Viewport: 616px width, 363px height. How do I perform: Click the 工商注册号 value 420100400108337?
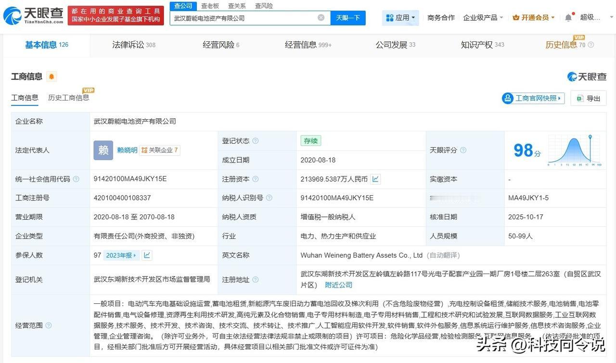pos(122,198)
